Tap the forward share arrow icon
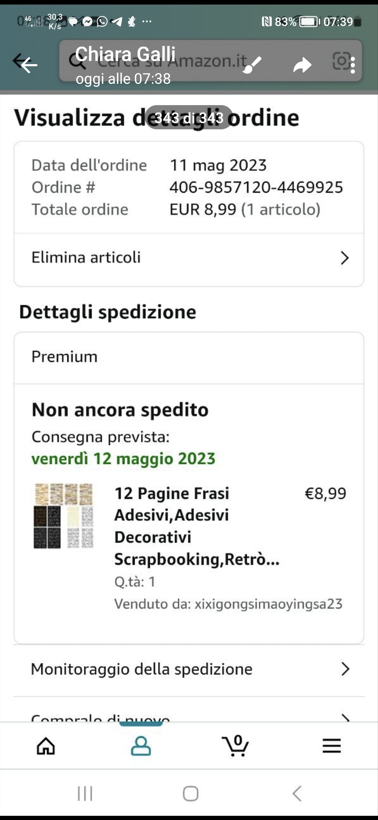The height and width of the screenshot is (820, 378). (x=302, y=65)
